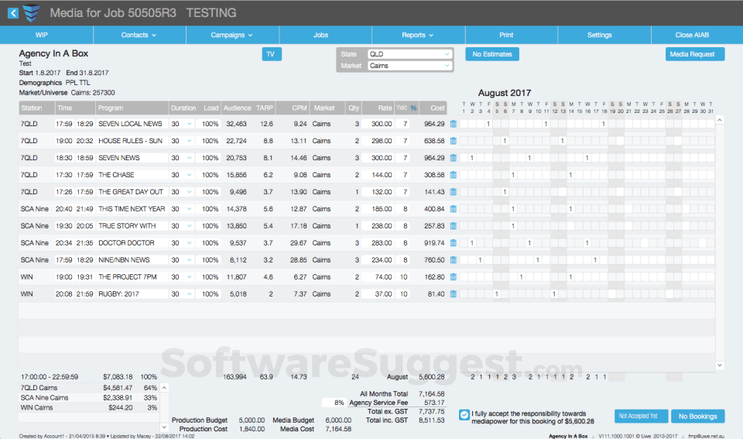Delete THIS TIME NEXT YEAR row trash icon
Image resolution: width=743 pixels, height=439 pixels.
[x=454, y=209]
